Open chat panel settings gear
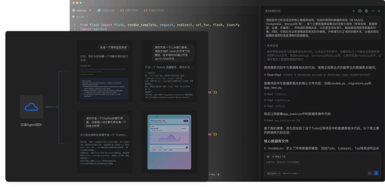 click(360, 11)
